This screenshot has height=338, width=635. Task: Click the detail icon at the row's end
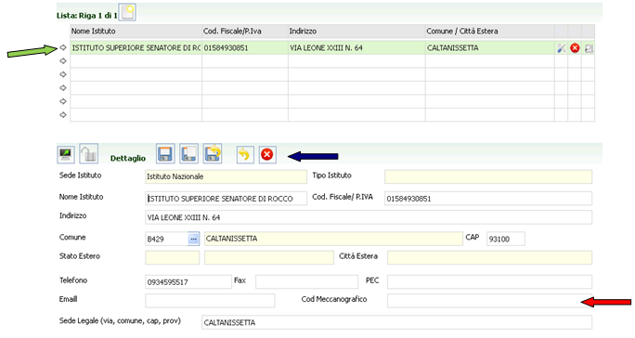(x=589, y=48)
